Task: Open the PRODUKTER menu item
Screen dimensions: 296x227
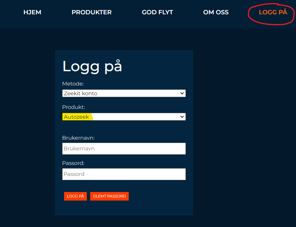Action: 92,12
